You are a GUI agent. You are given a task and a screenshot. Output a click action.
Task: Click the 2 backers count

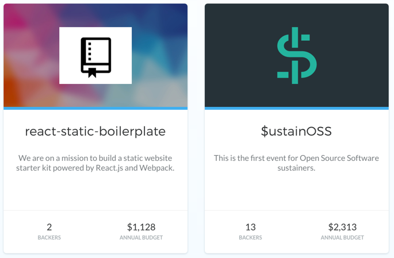49,227
